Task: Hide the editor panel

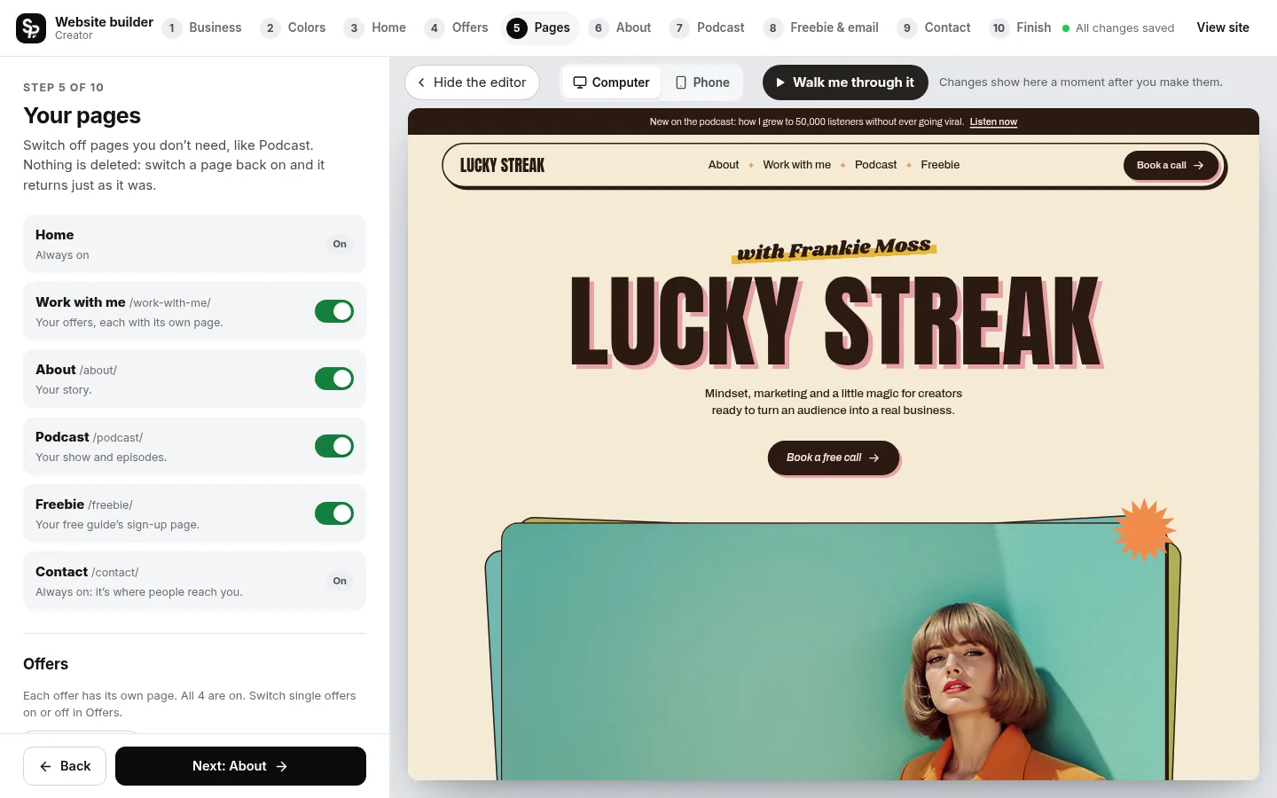Action: [472, 82]
